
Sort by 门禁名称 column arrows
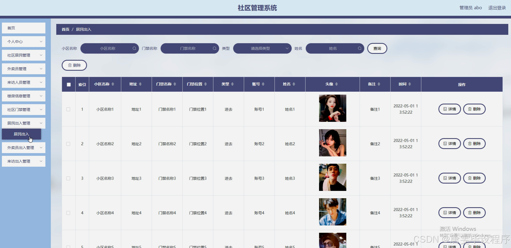(x=175, y=84)
